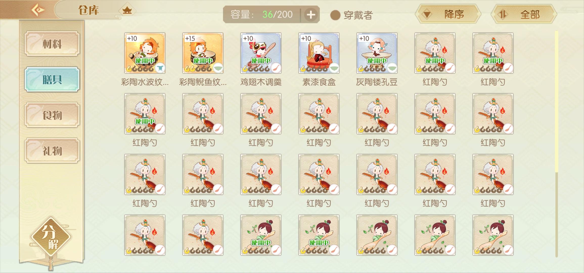Select first in-use green spoon item

point(261,235)
